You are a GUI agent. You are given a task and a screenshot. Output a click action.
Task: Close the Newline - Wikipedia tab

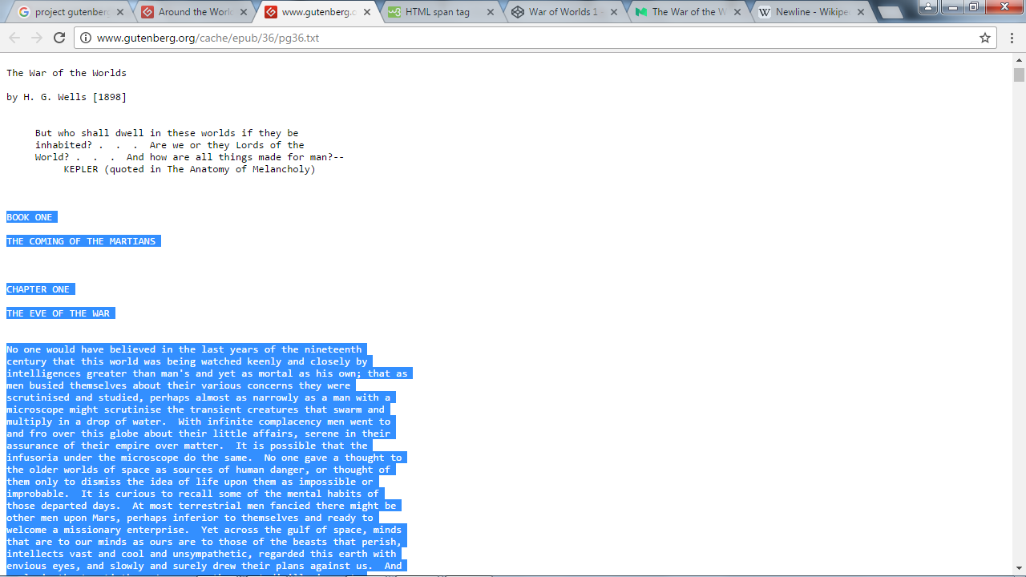coord(861,12)
